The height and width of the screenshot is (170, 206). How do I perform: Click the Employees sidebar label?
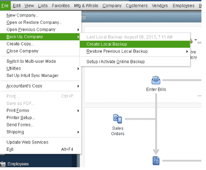(x=18, y=164)
